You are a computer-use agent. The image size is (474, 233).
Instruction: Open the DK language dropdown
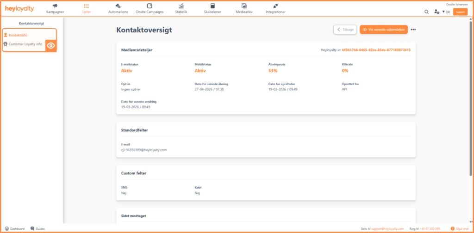446,12
